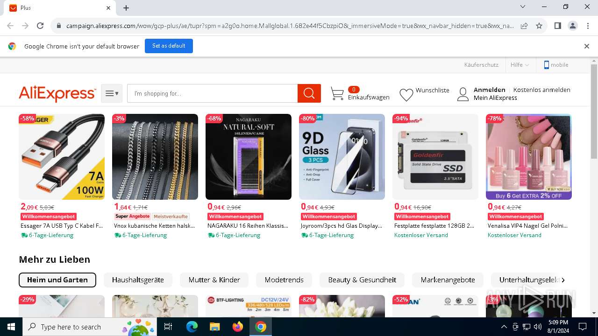Screen dimensions: 598x336
Task: Click the account person icon
Action: point(463,94)
